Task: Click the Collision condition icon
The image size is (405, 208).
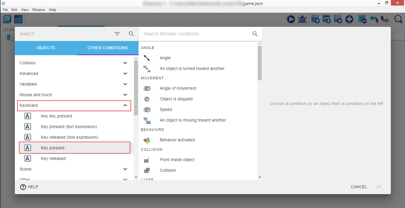Action: (x=147, y=171)
